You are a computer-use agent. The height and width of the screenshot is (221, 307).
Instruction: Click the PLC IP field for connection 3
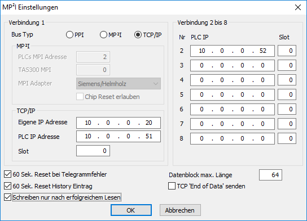click(x=233, y=65)
